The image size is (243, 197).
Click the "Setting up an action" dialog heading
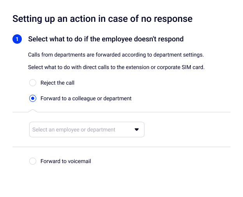click(x=102, y=18)
